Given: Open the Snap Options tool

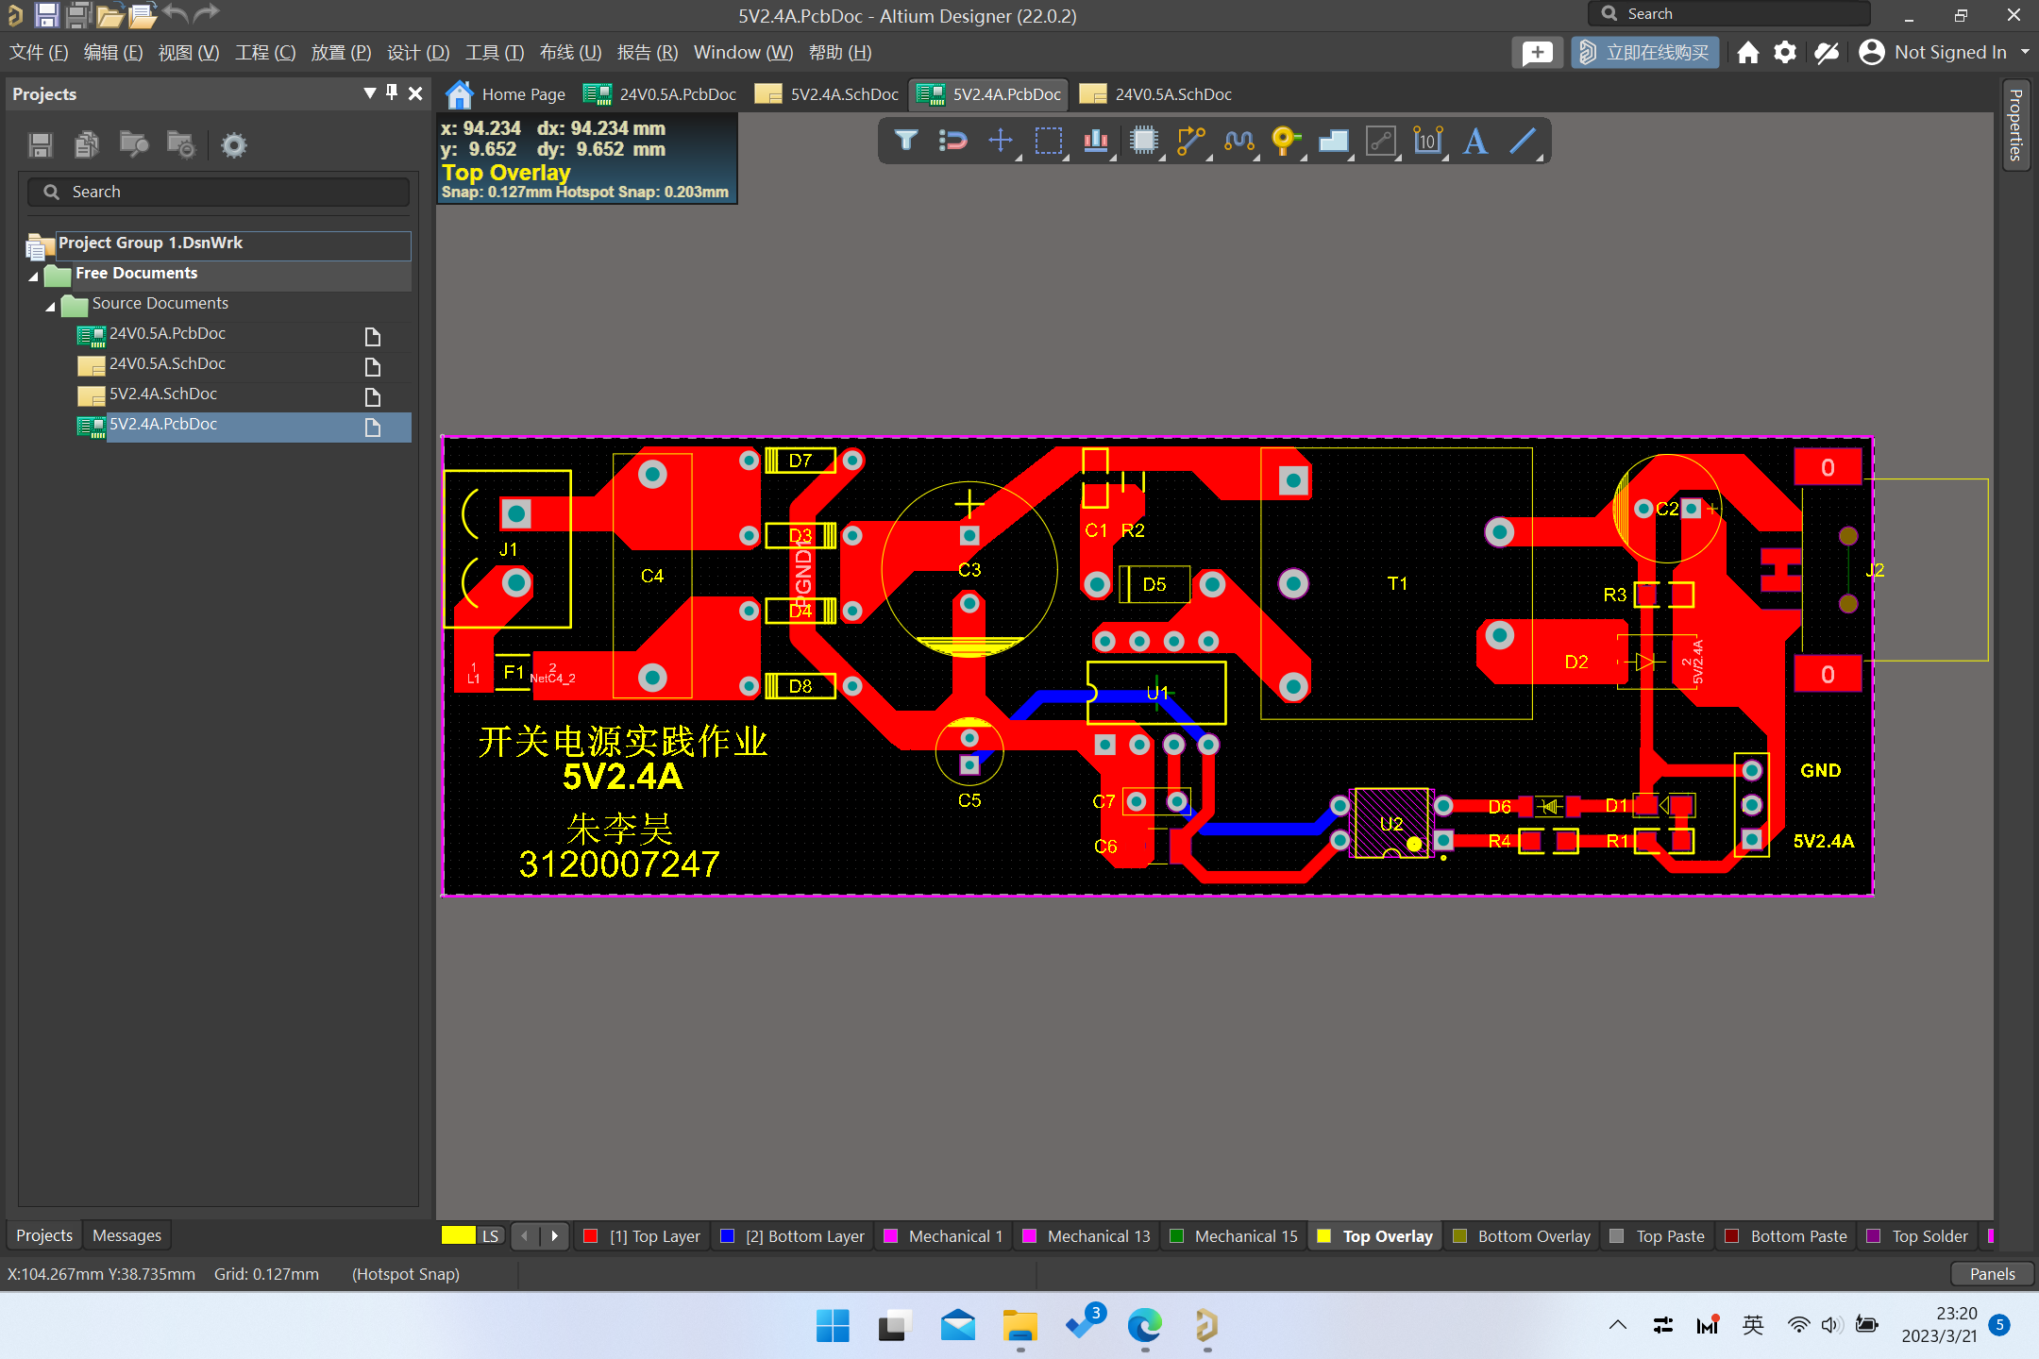Looking at the screenshot, I should point(953,142).
